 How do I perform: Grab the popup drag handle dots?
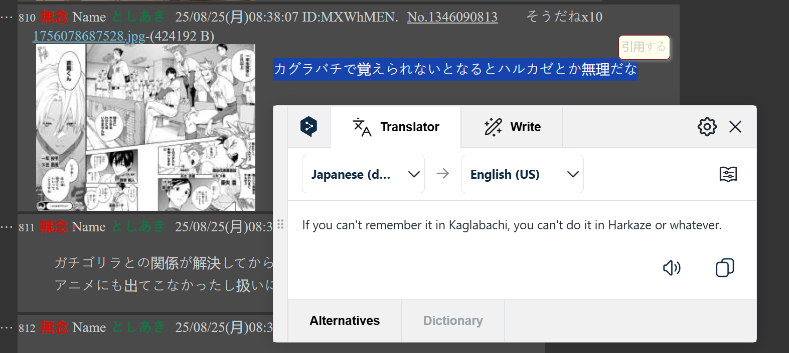[x=280, y=224]
